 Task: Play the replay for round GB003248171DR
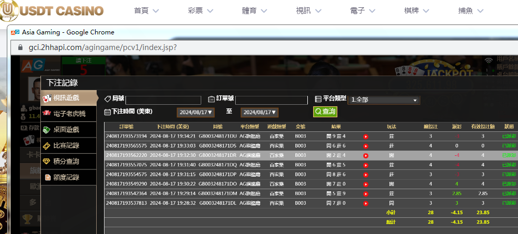pos(366,155)
